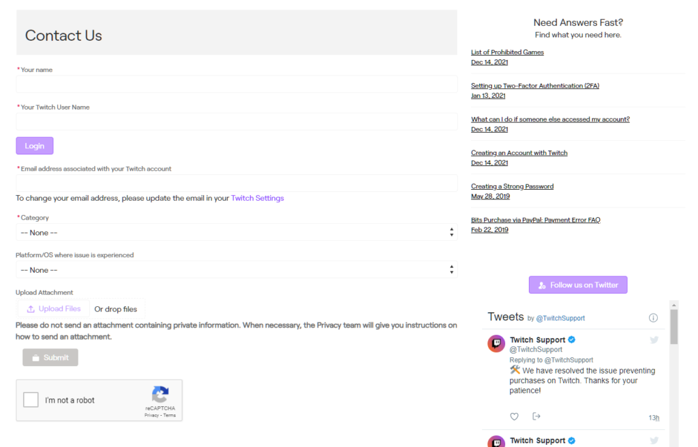Click the tweets scrollbar up arrow
Image resolution: width=698 pixels, height=447 pixels.
[x=674, y=305]
